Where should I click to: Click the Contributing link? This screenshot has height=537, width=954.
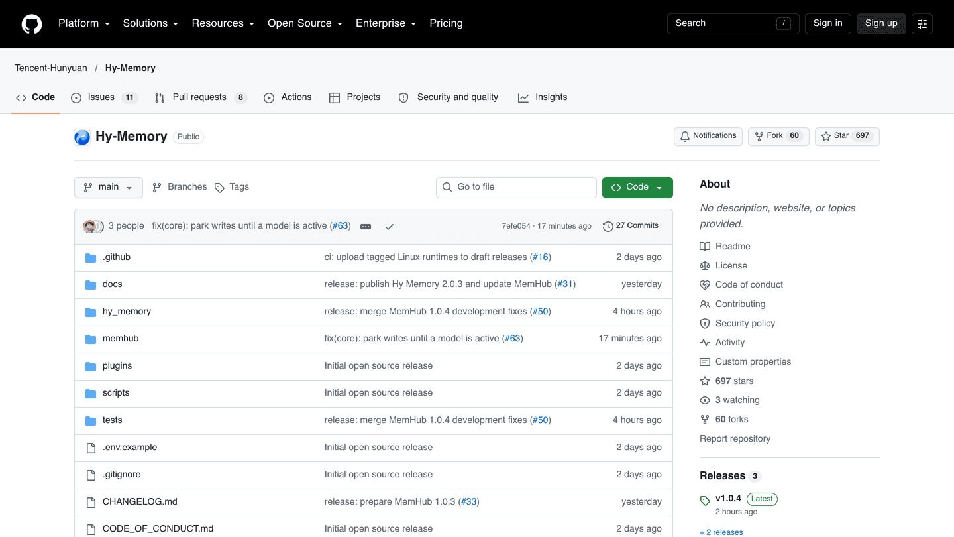coord(733,304)
